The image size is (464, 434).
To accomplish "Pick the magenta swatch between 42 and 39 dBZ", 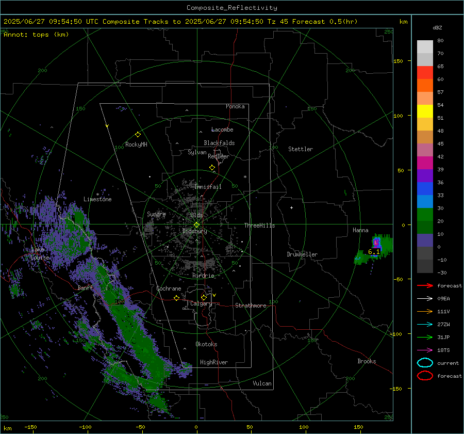I will tap(425, 163).
